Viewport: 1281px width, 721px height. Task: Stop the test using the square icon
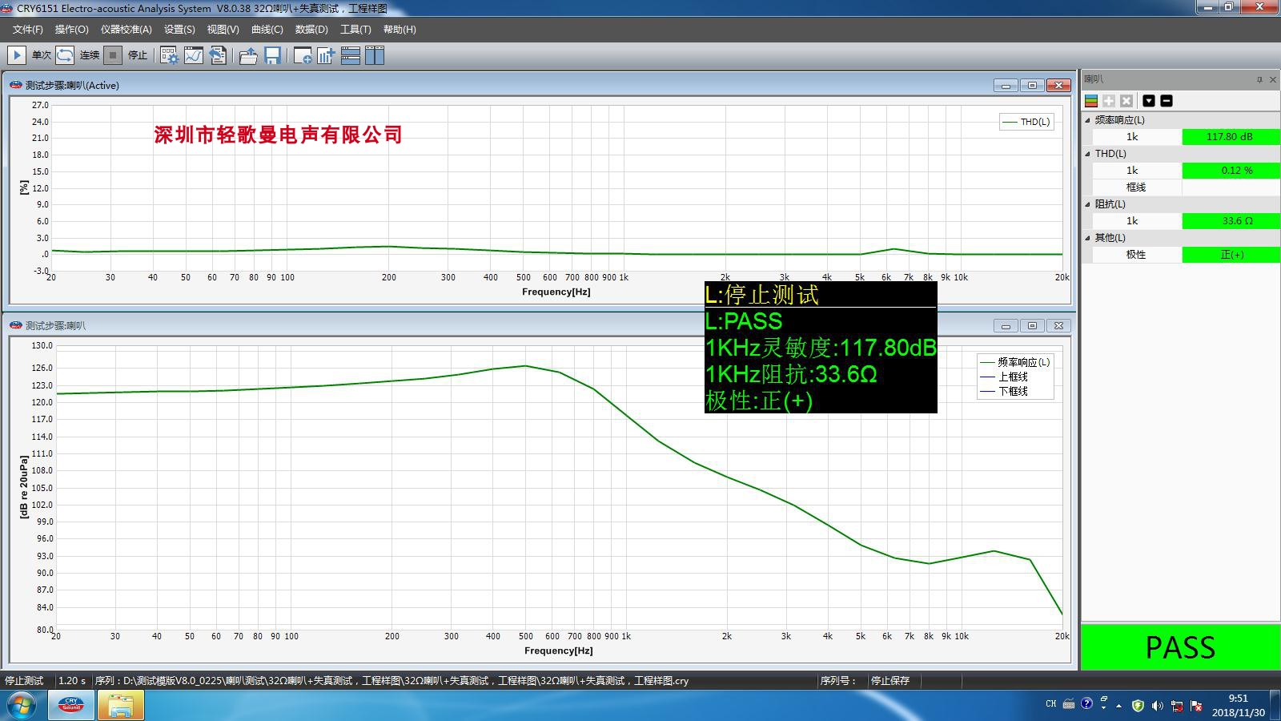click(x=114, y=55)
